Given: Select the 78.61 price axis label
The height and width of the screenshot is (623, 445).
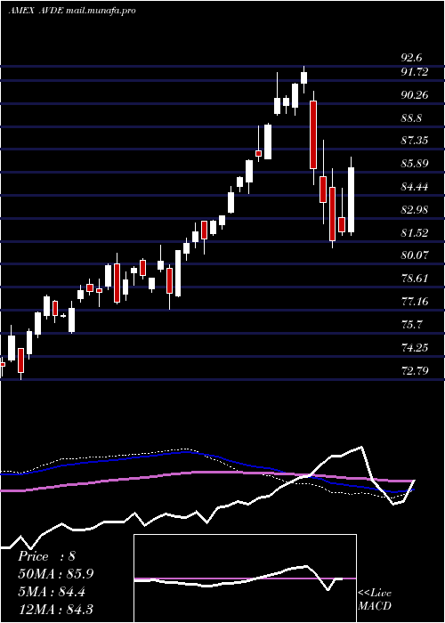Looking at the screenshot, I should coord(415,278).
